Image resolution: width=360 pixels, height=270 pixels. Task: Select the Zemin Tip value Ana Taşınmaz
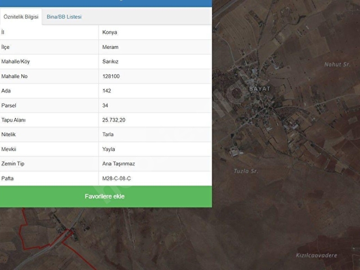coord(119,164)
